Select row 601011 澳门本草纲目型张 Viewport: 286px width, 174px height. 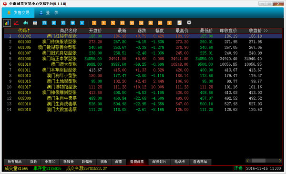click(x=143, y=70)
